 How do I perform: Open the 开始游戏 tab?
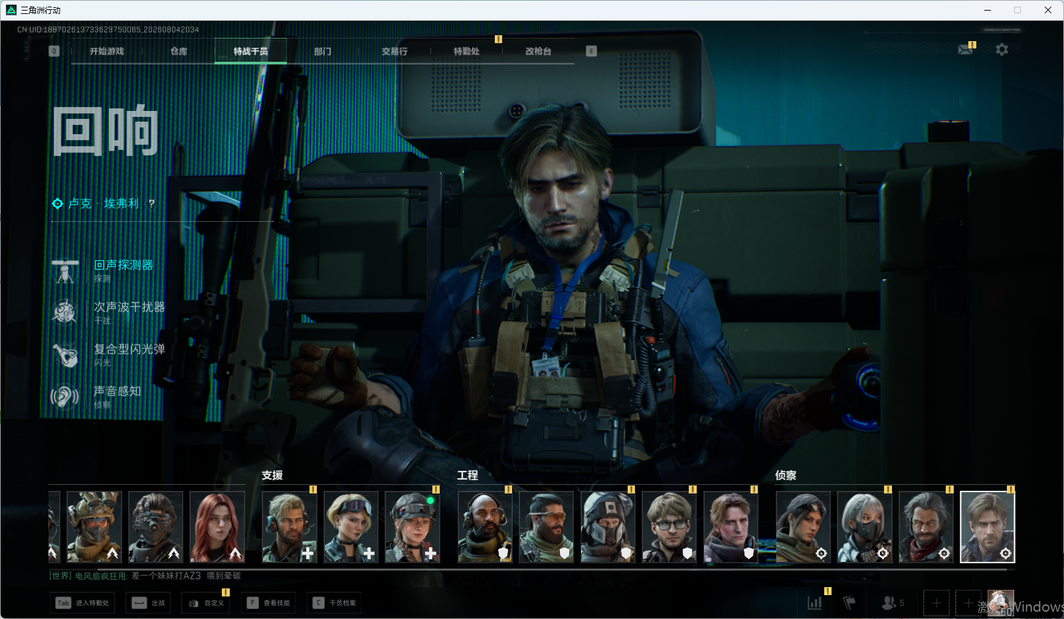107,51
